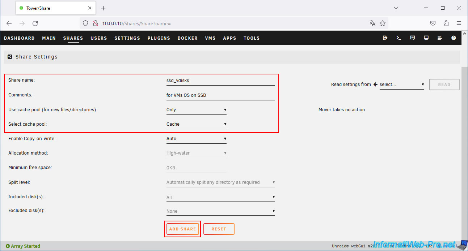Select the Tower/Share browser tab
Screen dimensions: 468x251
tap(56, 8)
